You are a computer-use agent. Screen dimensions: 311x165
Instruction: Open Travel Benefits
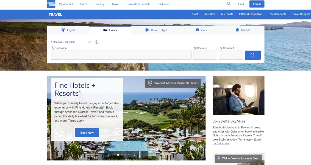click(277, 14)
